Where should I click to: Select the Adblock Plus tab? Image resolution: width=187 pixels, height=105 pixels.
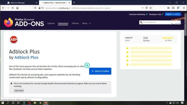[55, 3]
